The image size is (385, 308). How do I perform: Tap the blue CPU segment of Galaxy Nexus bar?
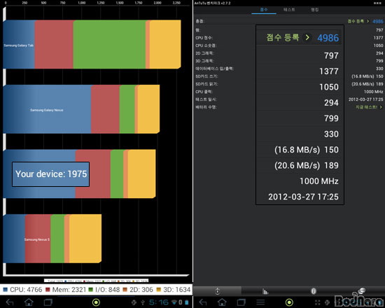[x=47, y=109]
